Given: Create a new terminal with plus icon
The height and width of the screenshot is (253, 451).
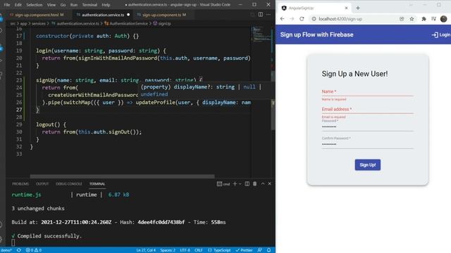Looking at the screenshot, I should tap(235, 183).
